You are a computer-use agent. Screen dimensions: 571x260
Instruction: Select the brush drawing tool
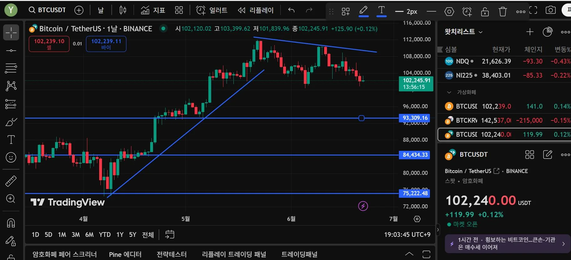tap(11, 122)
